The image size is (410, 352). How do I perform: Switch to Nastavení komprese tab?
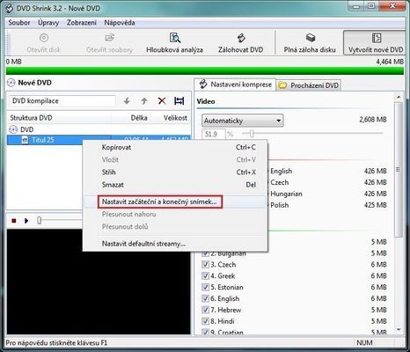click(235, 84)
